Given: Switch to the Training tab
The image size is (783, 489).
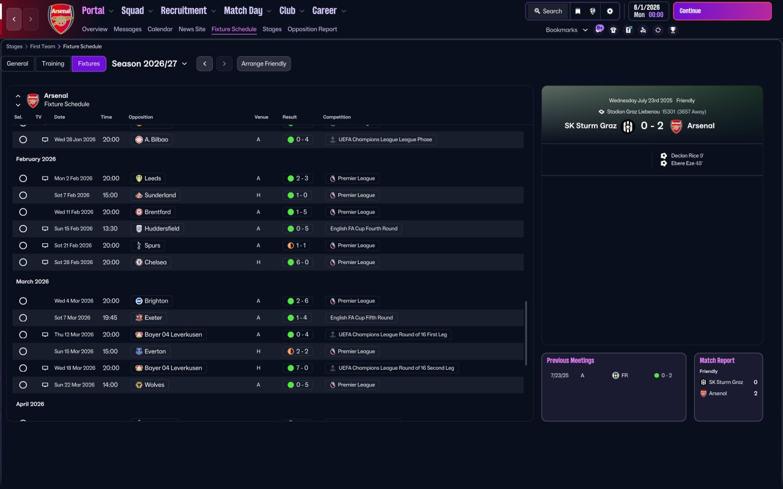Looking at the screenshot, I should tap(53, 64).
